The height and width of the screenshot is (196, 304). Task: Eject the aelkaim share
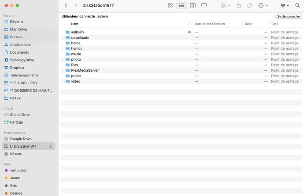tap(189, 32)
